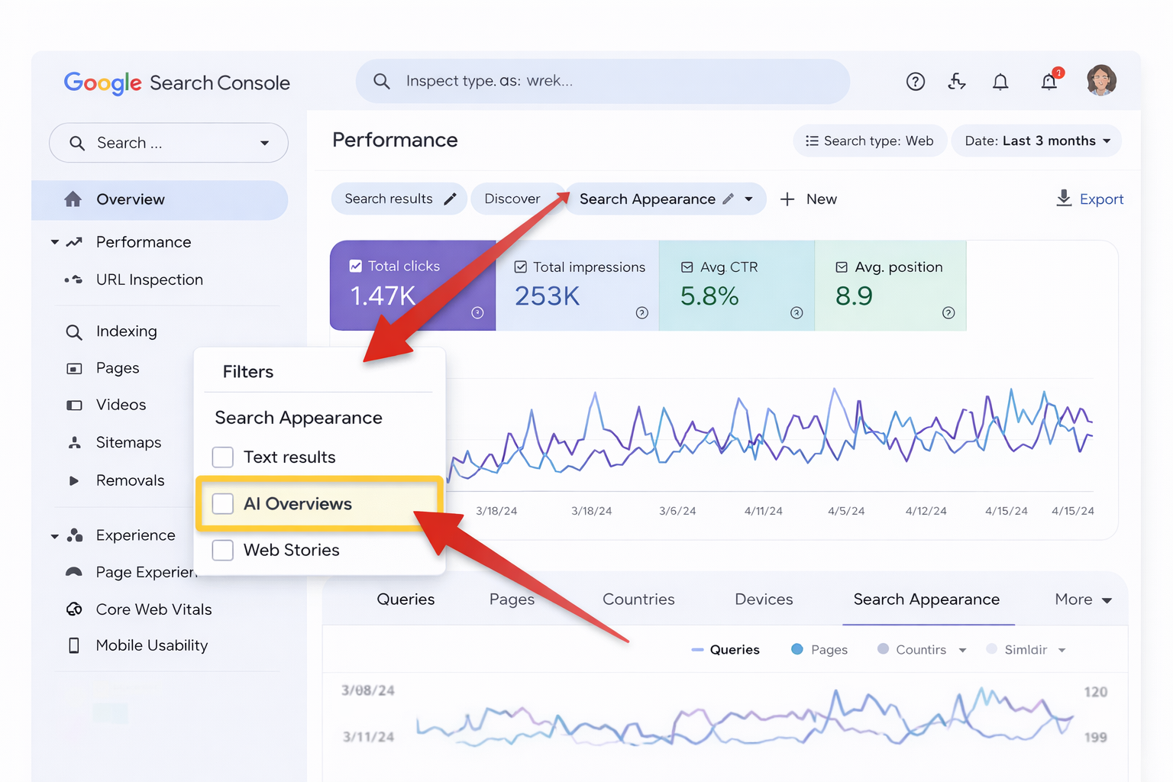
Task: Click the Experience group icon
Action: point(75,535)
